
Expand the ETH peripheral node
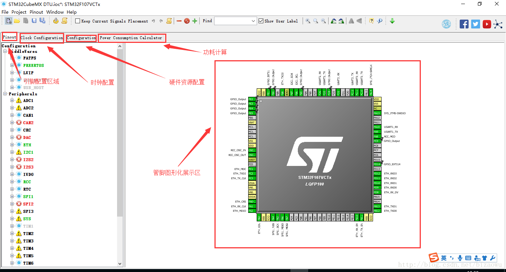click(x=12, y=145)
